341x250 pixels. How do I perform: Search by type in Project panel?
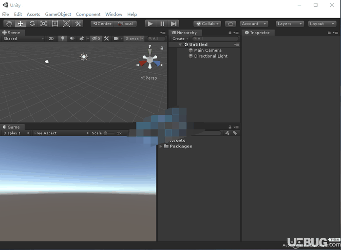pyautogui.click(x=227, y=133)
